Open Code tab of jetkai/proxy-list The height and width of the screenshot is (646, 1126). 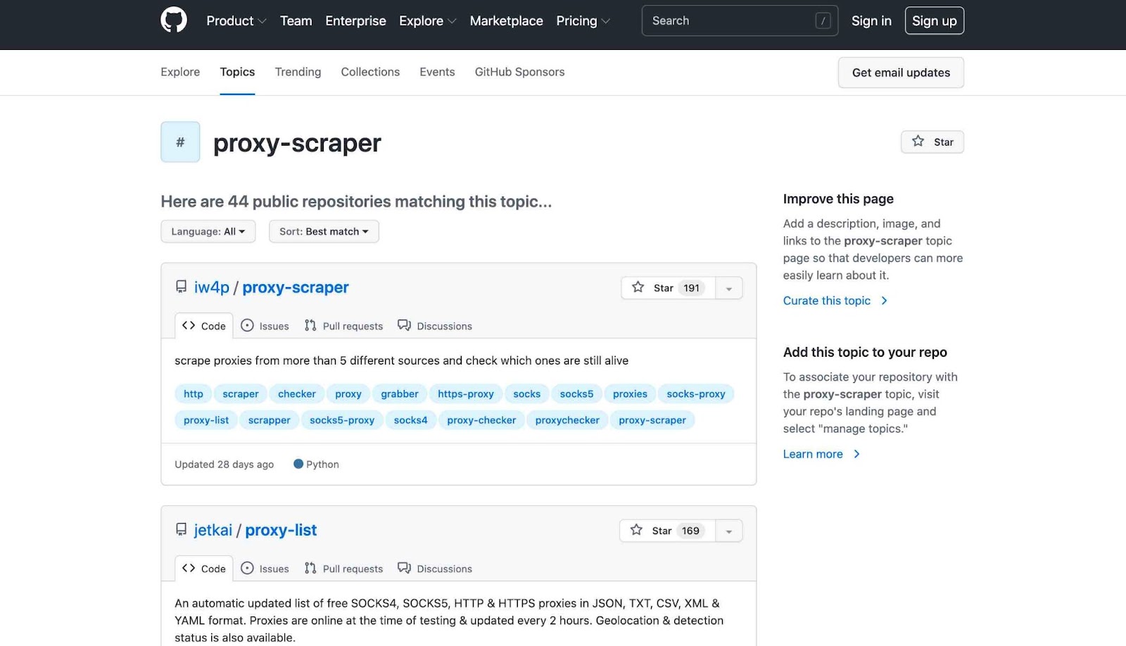click(x=204, y=569)
